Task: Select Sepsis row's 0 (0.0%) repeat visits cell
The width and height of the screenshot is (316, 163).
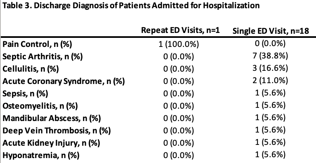Action: 179,94
